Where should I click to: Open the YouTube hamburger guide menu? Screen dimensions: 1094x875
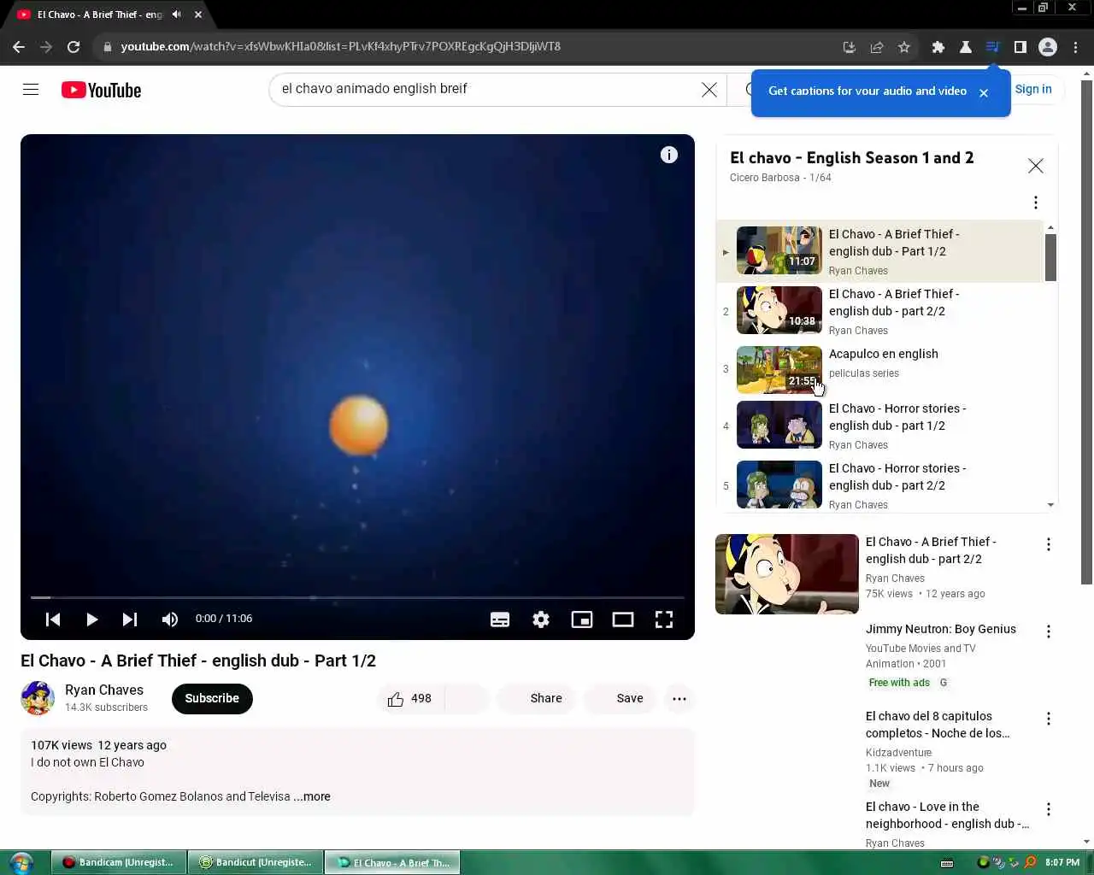(x=31, y=89)
